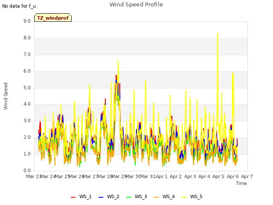Click the 7.0 y-axis tick label
The image size is (273, 205).
tap(27, 55)
